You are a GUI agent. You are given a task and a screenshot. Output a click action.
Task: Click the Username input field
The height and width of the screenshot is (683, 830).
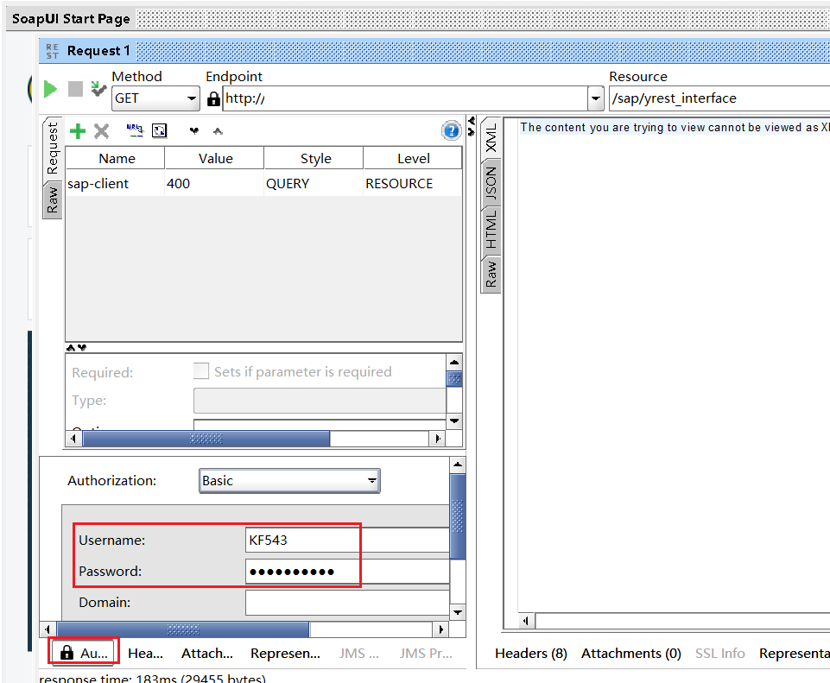pyautogui.click(x=345, y=541)
